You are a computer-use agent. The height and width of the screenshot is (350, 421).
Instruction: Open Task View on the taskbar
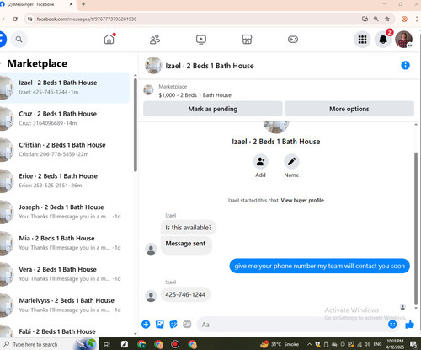click(107, 344)
